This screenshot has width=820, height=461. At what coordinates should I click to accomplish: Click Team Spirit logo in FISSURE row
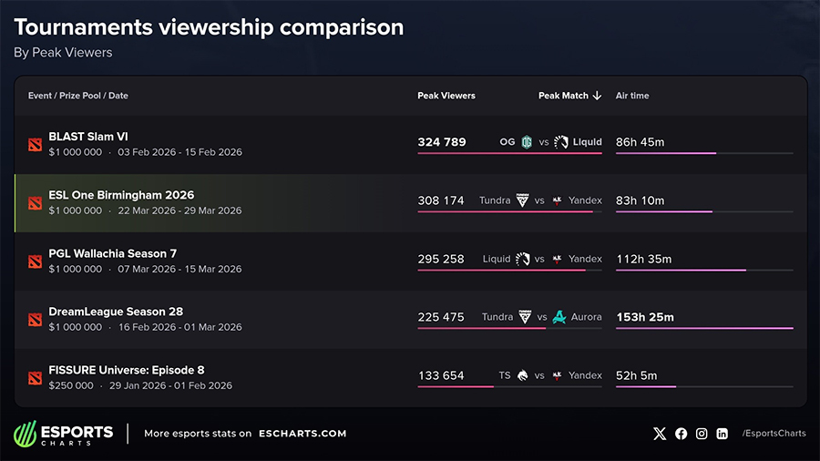522,375
